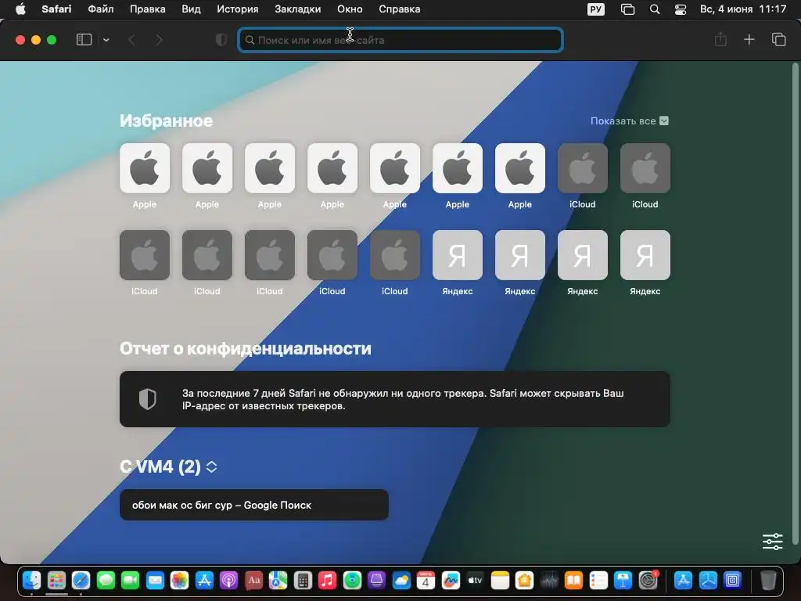
Task: Click the Safari icon in the dock
Action: pos(81,581)
